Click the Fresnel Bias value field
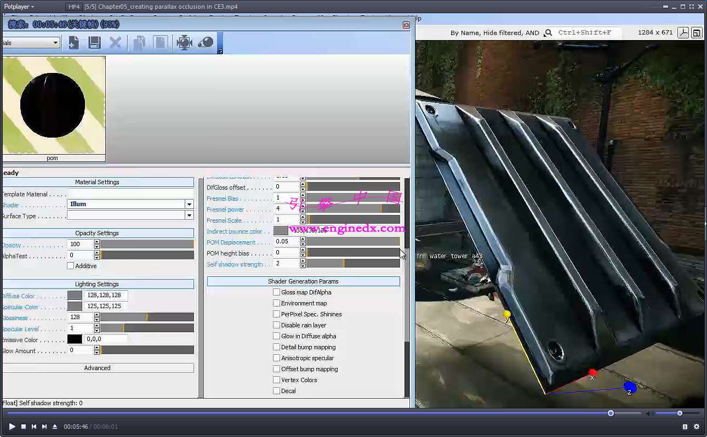Image resolution: width=707 pixels, height=437 pixels. coord(286,198)
